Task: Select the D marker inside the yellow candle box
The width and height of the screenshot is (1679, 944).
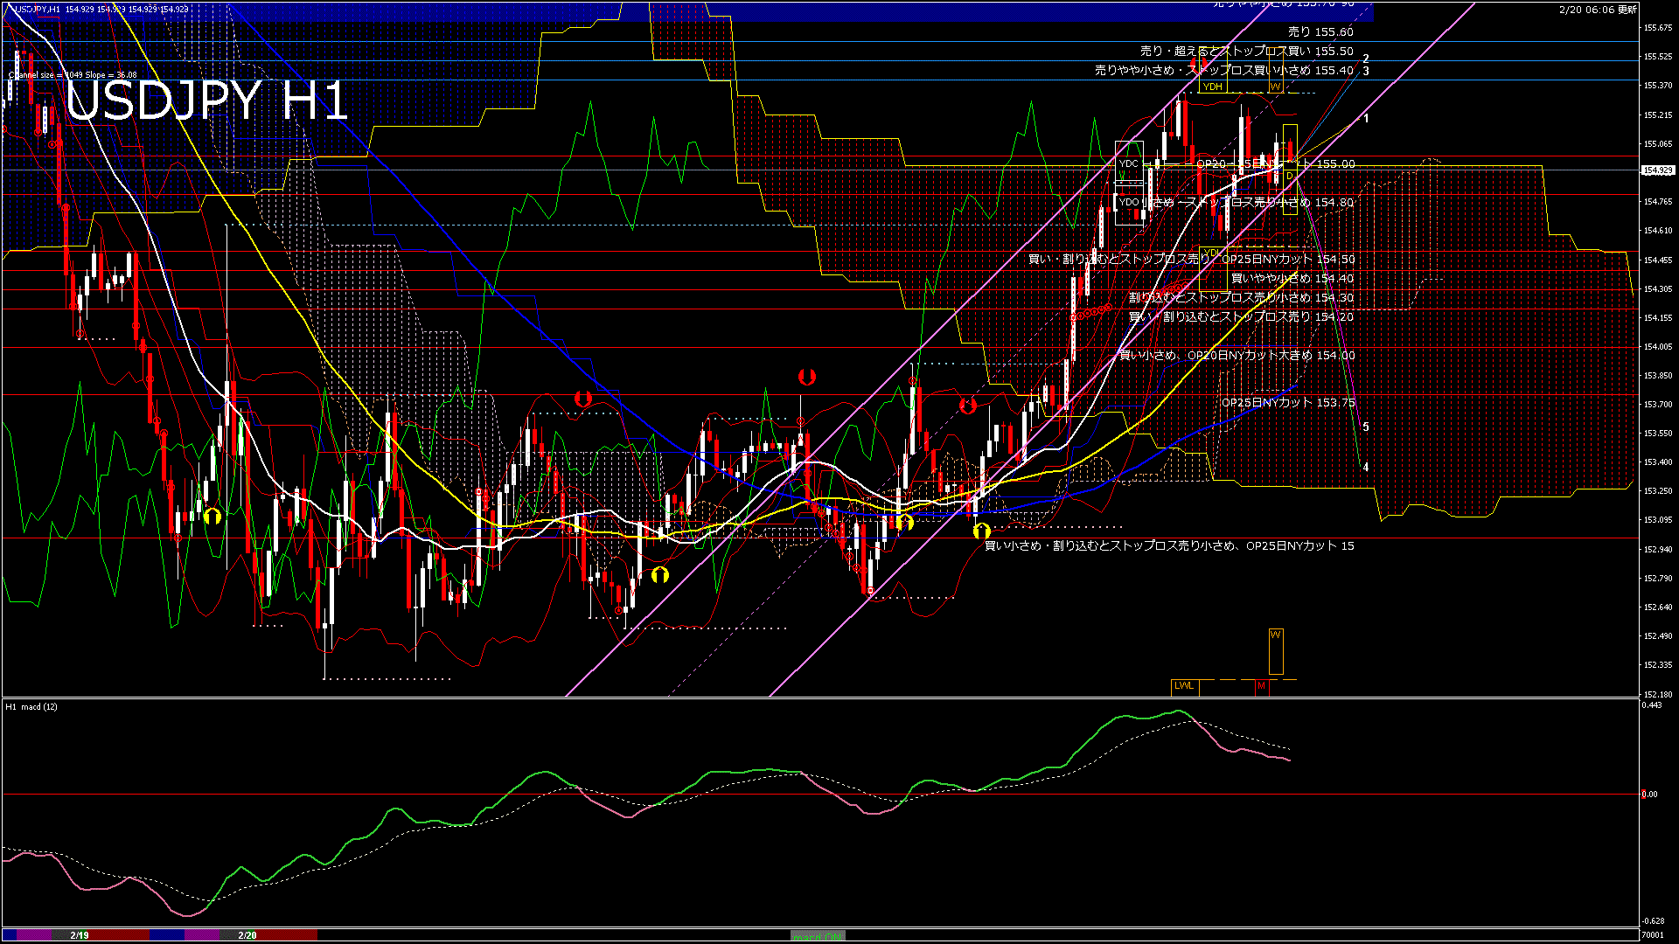Action: pos(1289,177)
